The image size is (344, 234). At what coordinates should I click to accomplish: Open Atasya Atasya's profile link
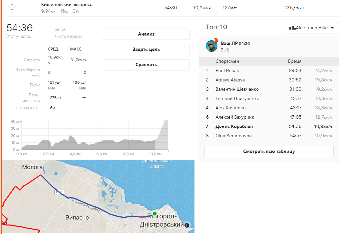[230, 80]
